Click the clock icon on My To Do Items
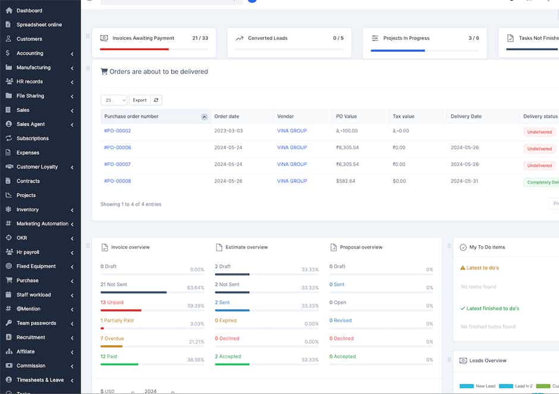Screen dimensions: 559x394 pyautogui.click(x=463, y=247)
